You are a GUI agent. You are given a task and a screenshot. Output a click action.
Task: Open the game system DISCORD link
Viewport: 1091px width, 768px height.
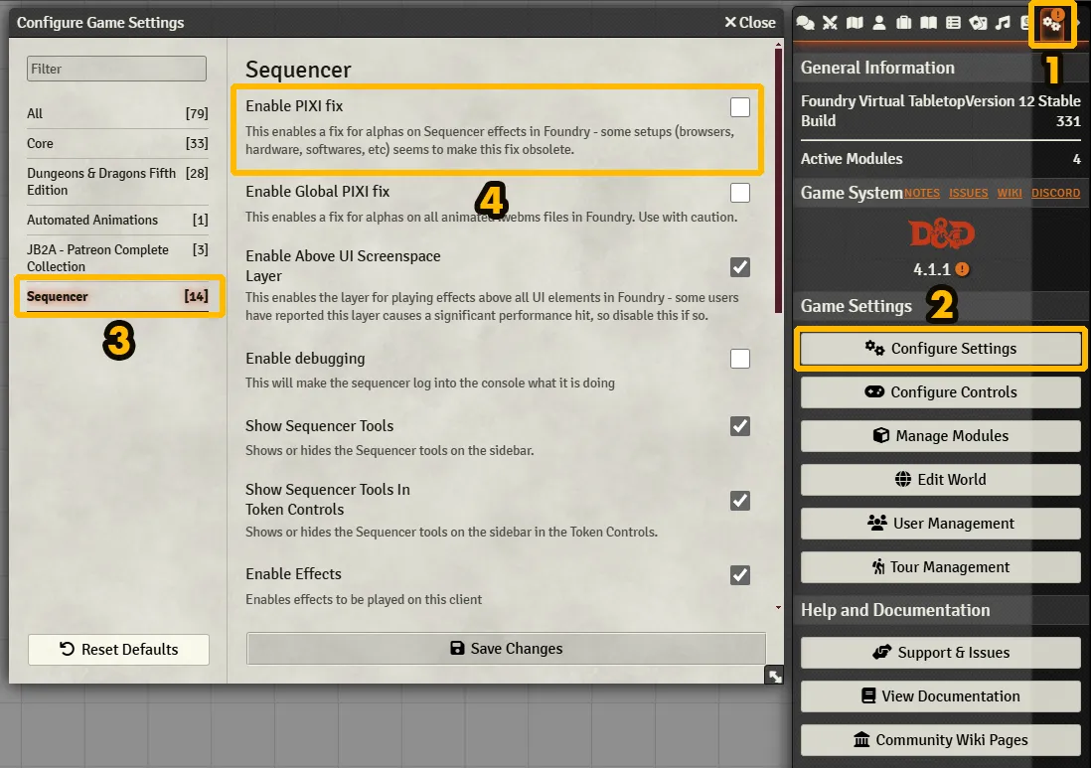click(1055, 194)
